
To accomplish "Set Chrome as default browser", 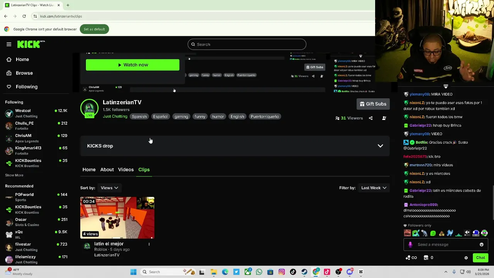I will tap(94, 29).
